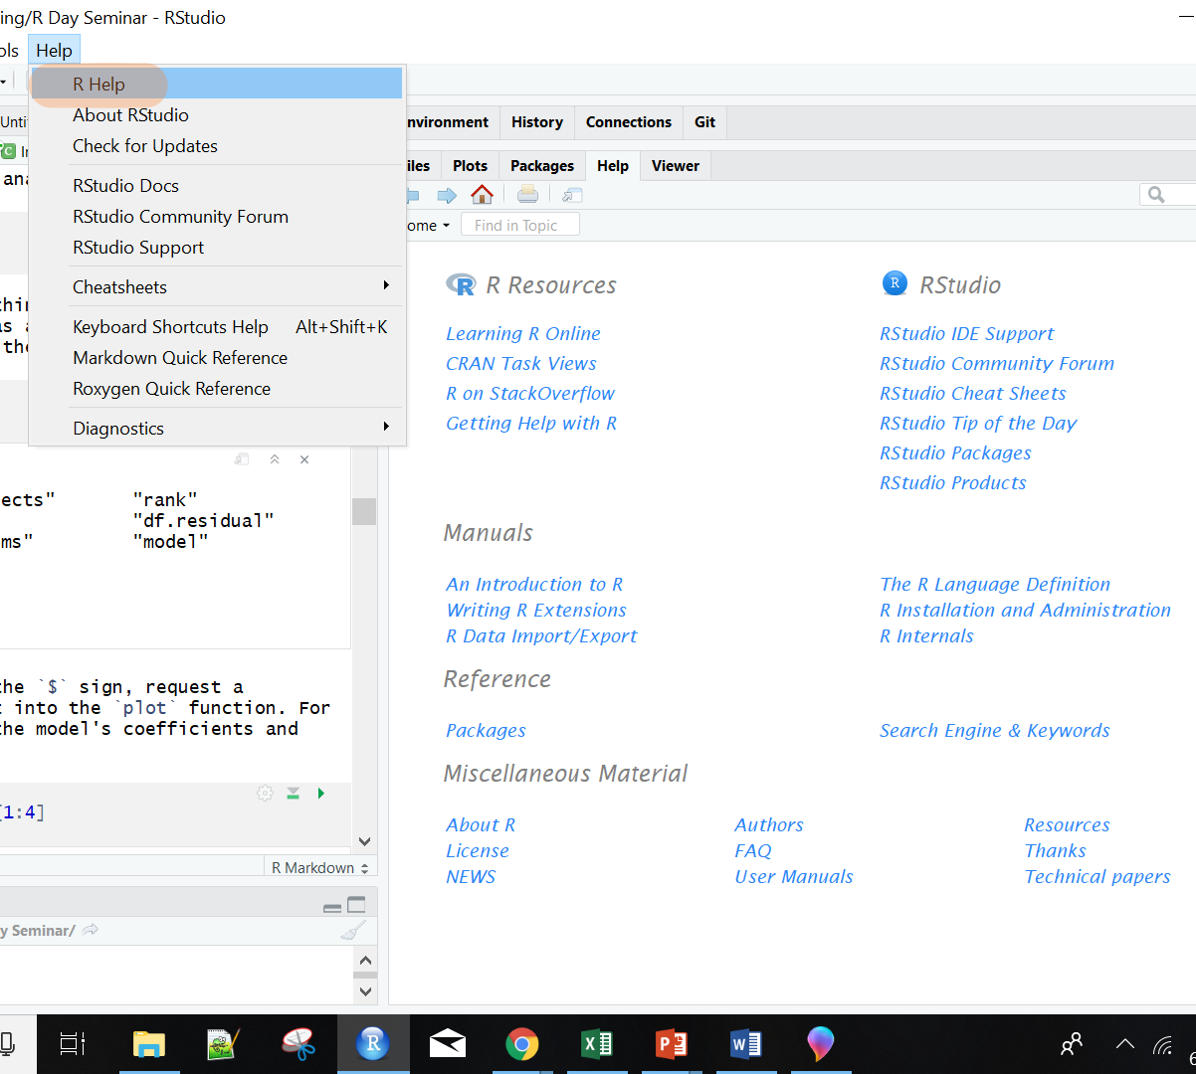Switch to the Git tab

pos(705,121)
